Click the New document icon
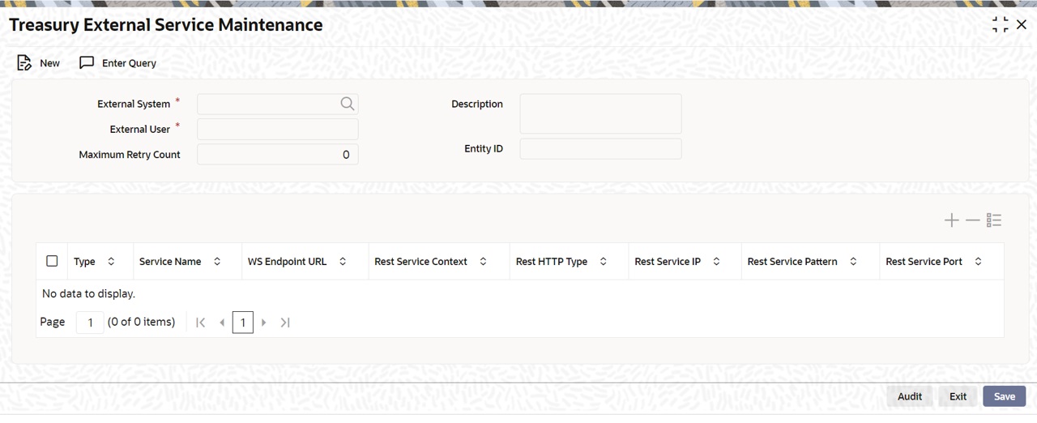 point(24,62)
